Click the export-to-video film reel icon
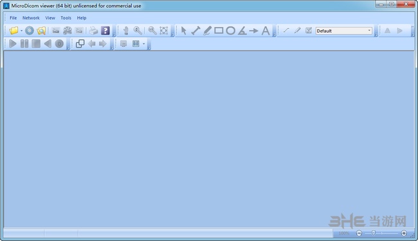 click(67, 31)
